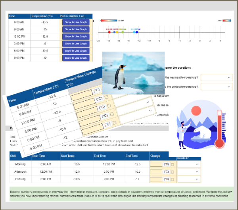
Task: Tick the tilted table's 12:00 PM change checkbox
Action: tap(107, 97)
